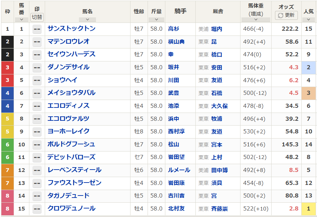Open horse page タガノデュード
The image size is (317, 217).
click(68, 196)
